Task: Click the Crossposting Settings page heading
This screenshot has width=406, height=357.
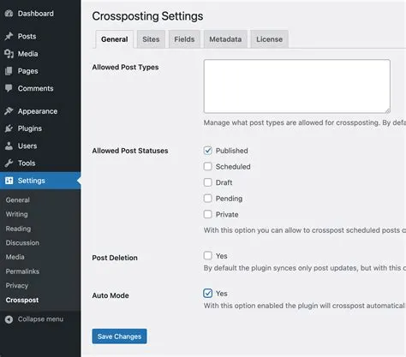Action: point(147,16)
